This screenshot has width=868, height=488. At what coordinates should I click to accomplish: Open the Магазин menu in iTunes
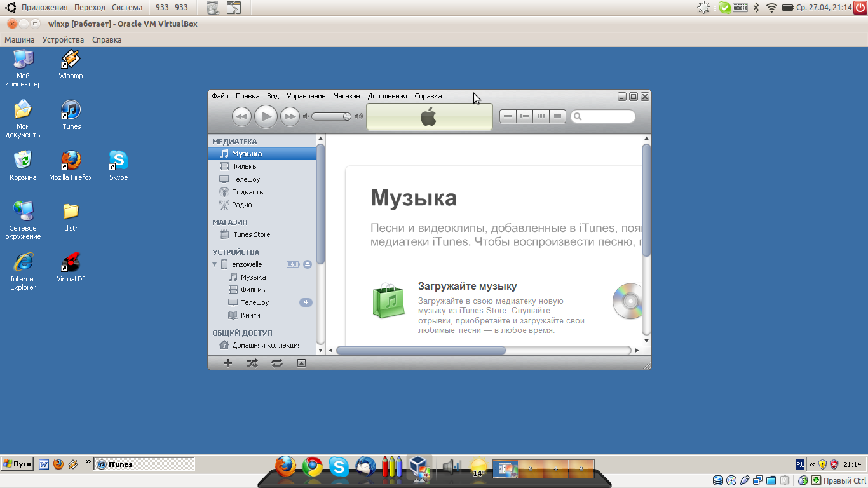pos(346,96)
